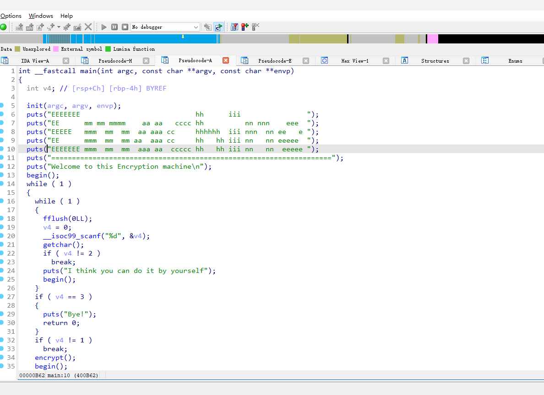Pause the debugged process
The width and height of the screenshot is (544, 395).
114,27
